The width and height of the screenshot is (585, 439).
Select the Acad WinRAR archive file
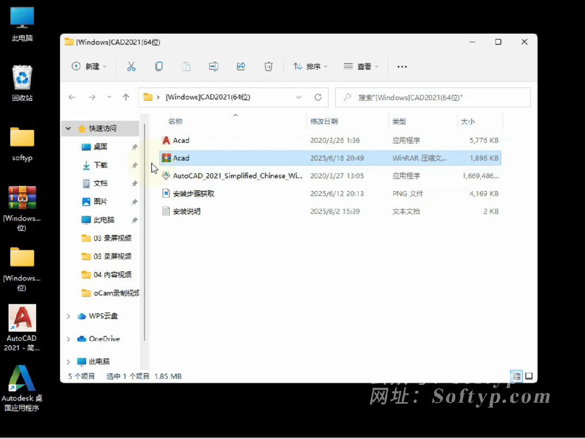pyautogui.click(x=330, y=158)
